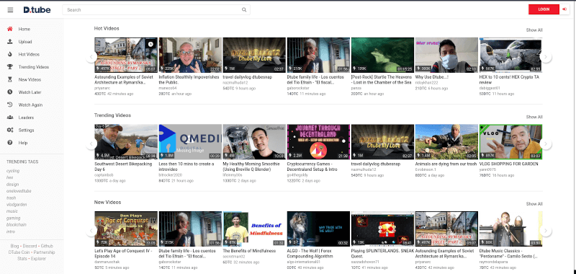Click the red LOGIN button
The width and height of the screenshot is (576, 274).
[x=544, y=9]
